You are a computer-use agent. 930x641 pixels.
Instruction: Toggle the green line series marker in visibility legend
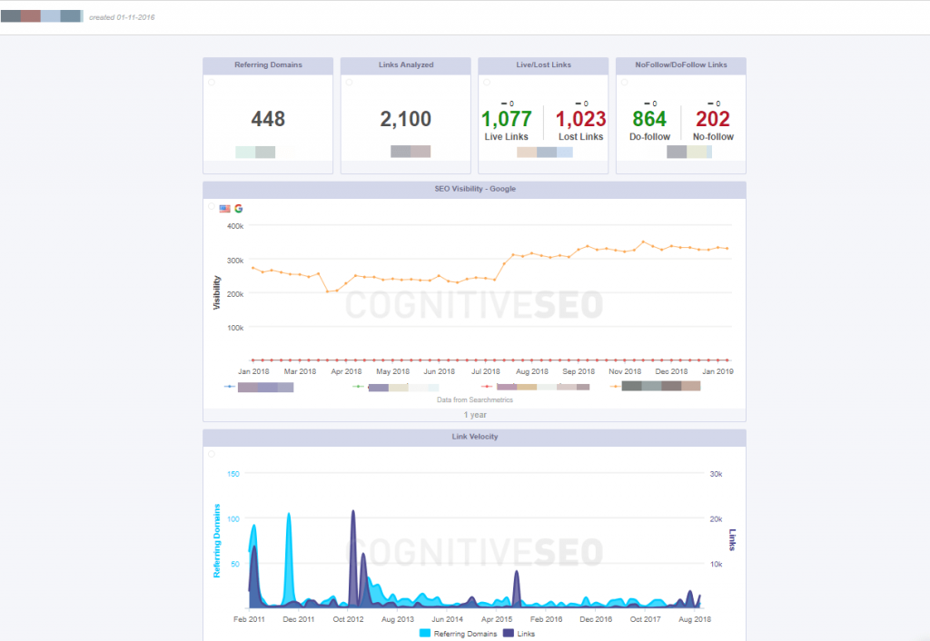coord(358,387)
